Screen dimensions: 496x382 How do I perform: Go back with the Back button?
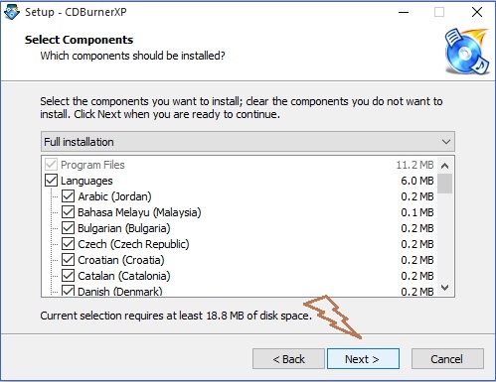(288, 359)
